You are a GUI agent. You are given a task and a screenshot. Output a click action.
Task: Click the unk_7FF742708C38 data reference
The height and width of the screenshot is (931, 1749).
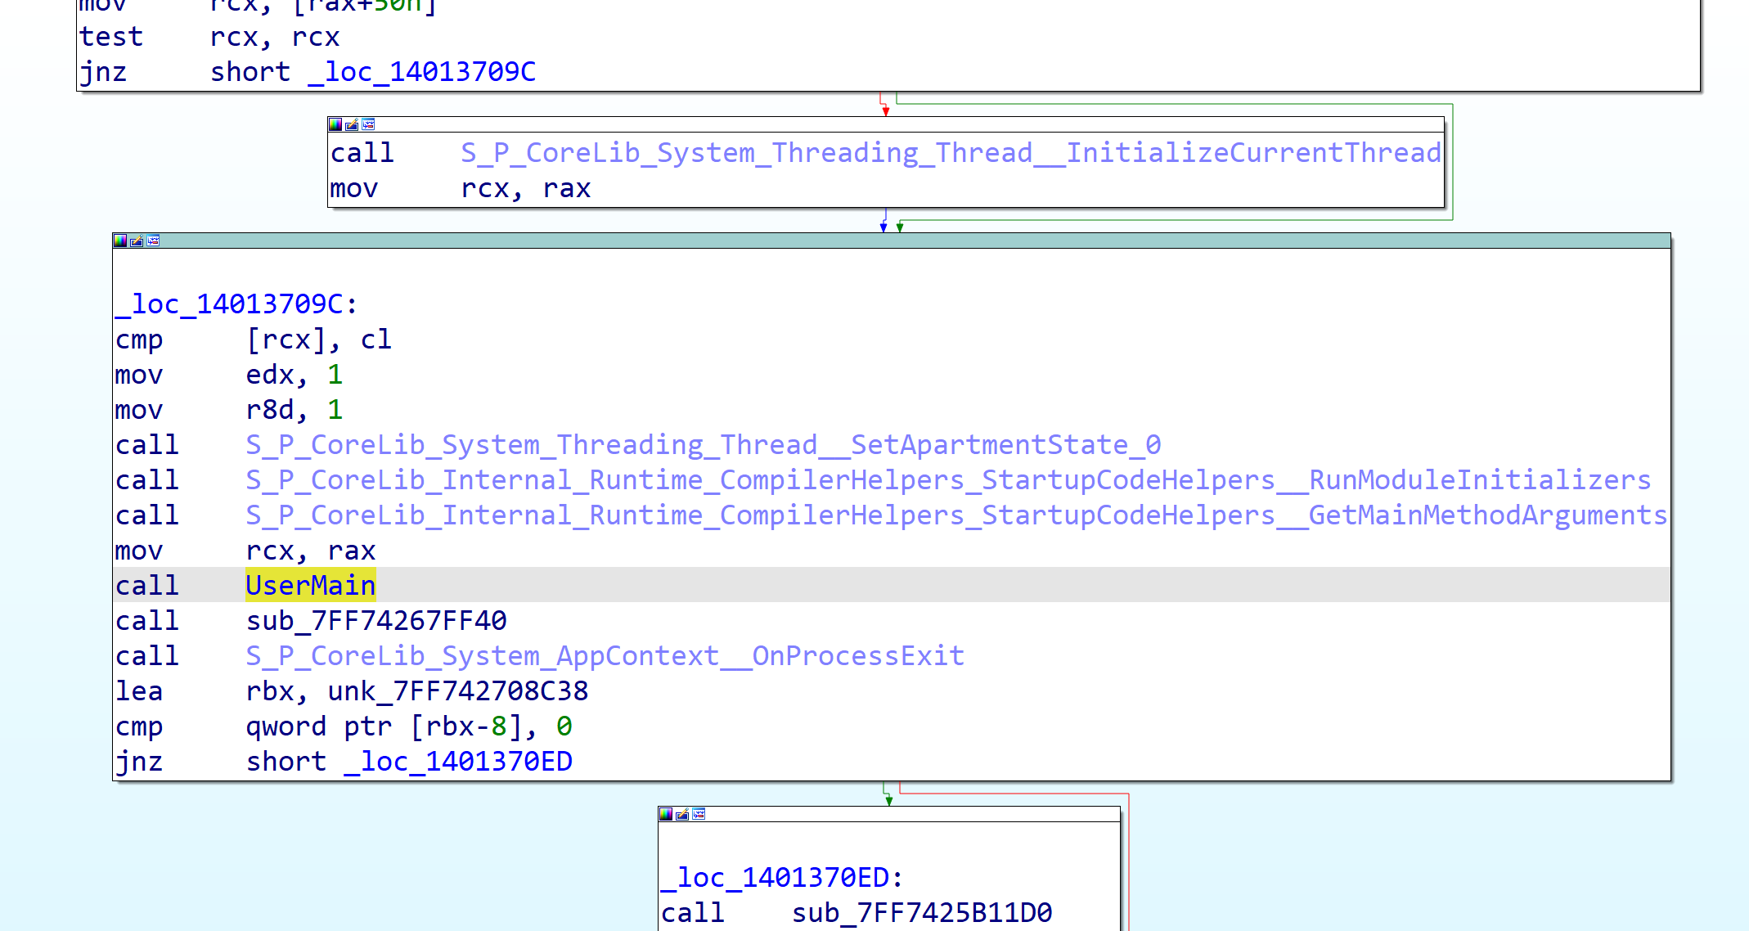[457, 691]
